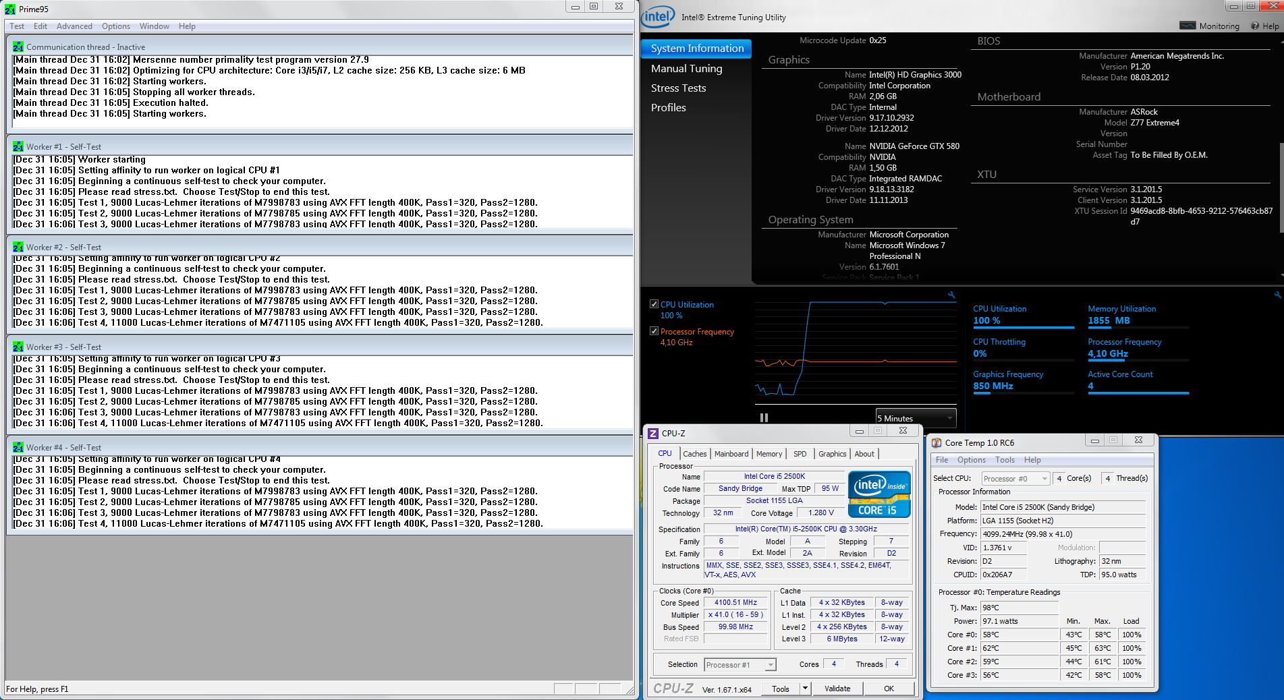
Task: Click Core #1 temperature 62°C reading
Action: 1020,648
